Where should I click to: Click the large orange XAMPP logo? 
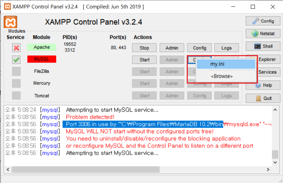pos(11,22)
